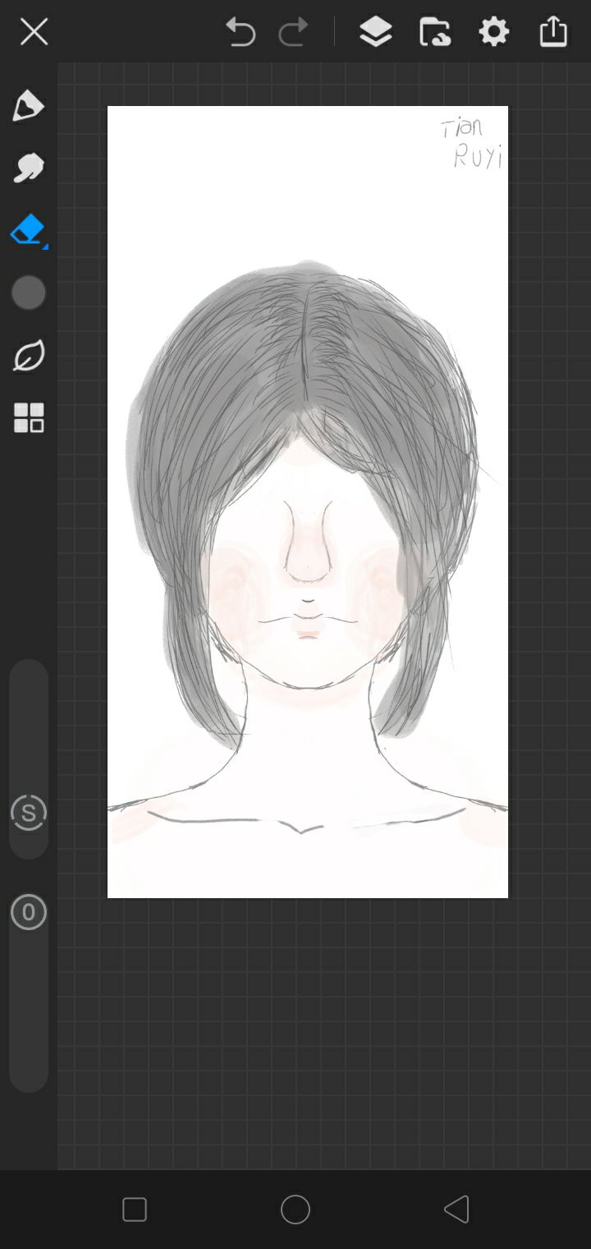
Task: Close the drawing with the X icon
Action: [x=34, y=33]
